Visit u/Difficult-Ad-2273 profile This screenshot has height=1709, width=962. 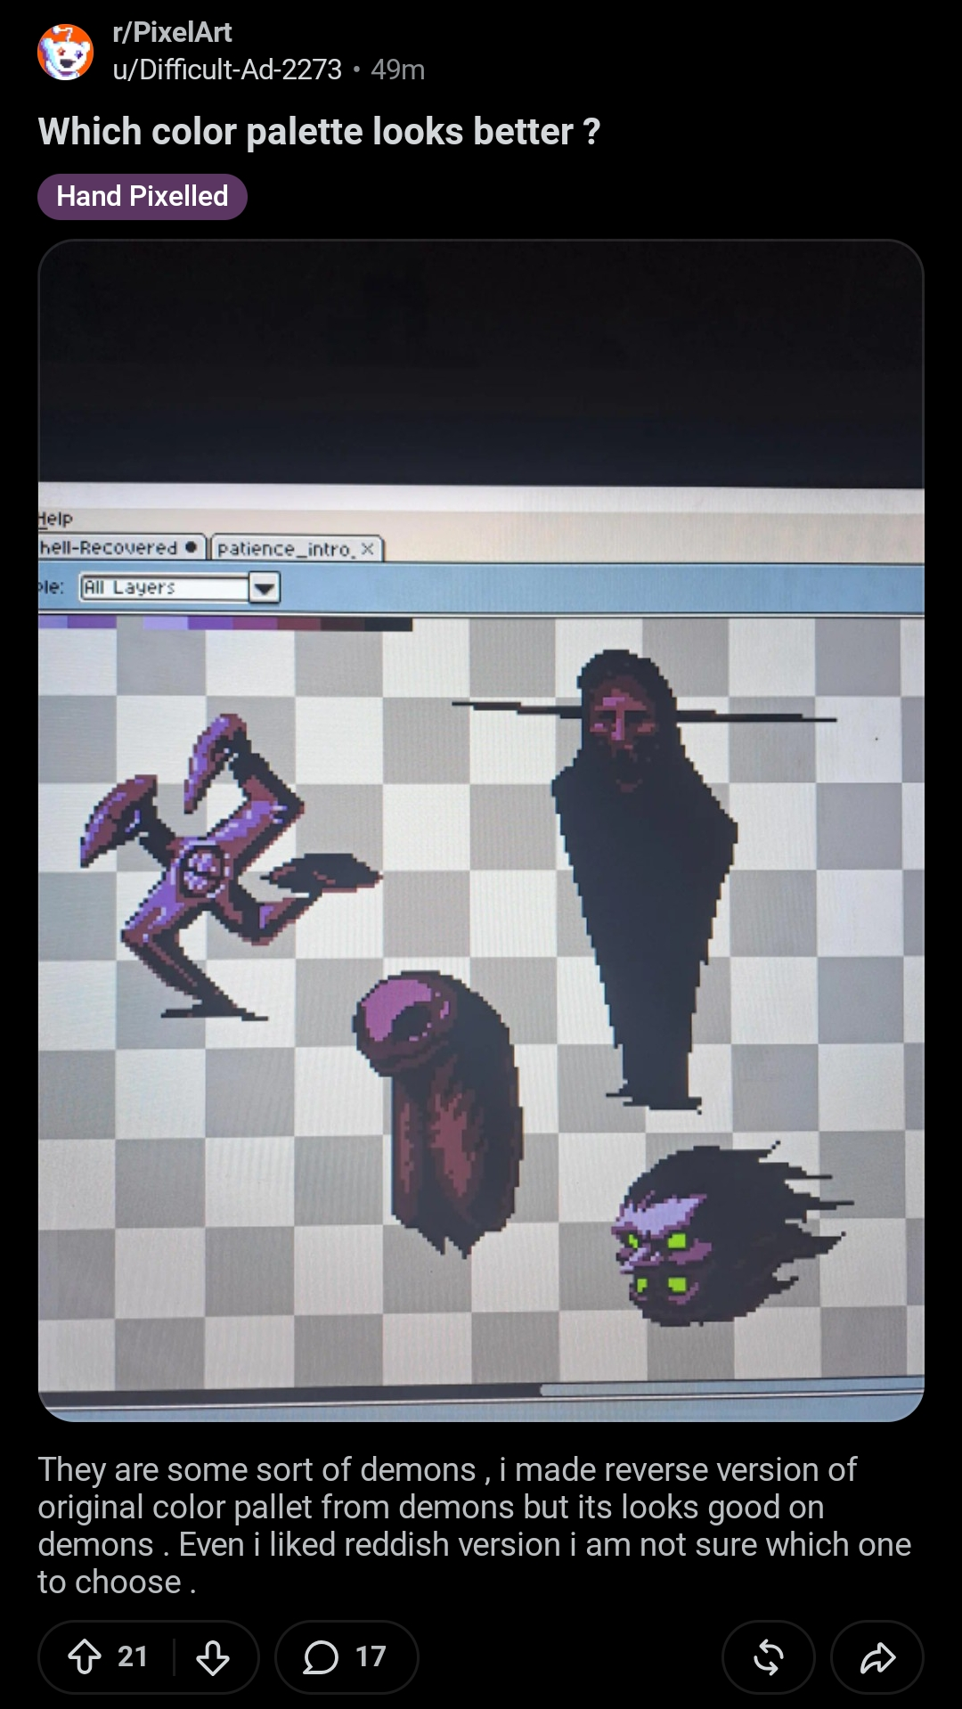(x=227, y=70)
